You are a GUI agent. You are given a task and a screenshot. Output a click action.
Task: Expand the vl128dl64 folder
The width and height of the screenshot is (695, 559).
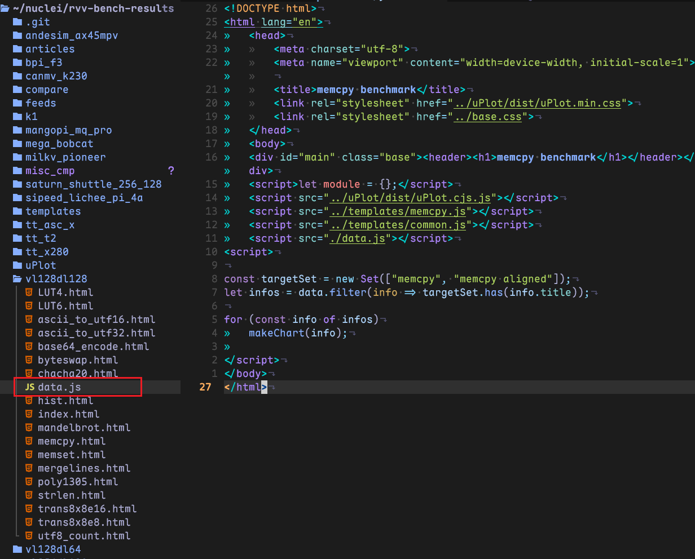pos(56,549)
